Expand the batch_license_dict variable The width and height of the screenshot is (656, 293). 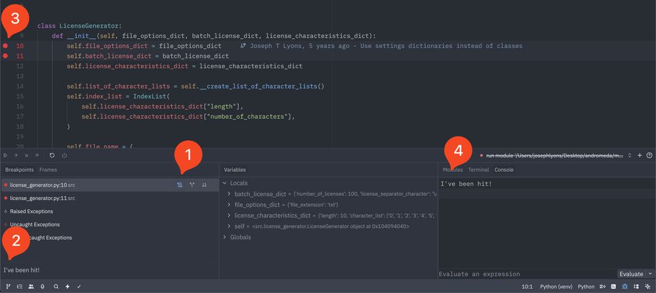pos(229,194)
